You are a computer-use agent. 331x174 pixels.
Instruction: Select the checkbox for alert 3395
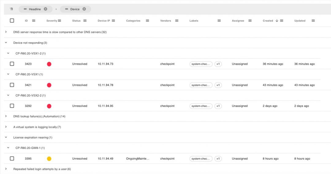pyautogui.click(x=12, y=158)
